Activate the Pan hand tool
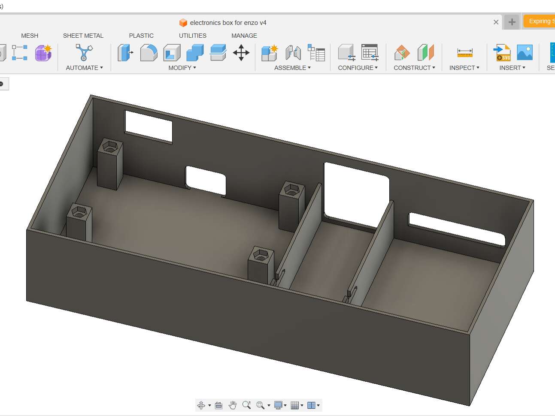The height and width of the screenshot is (416, 555). tap(233, 405)
